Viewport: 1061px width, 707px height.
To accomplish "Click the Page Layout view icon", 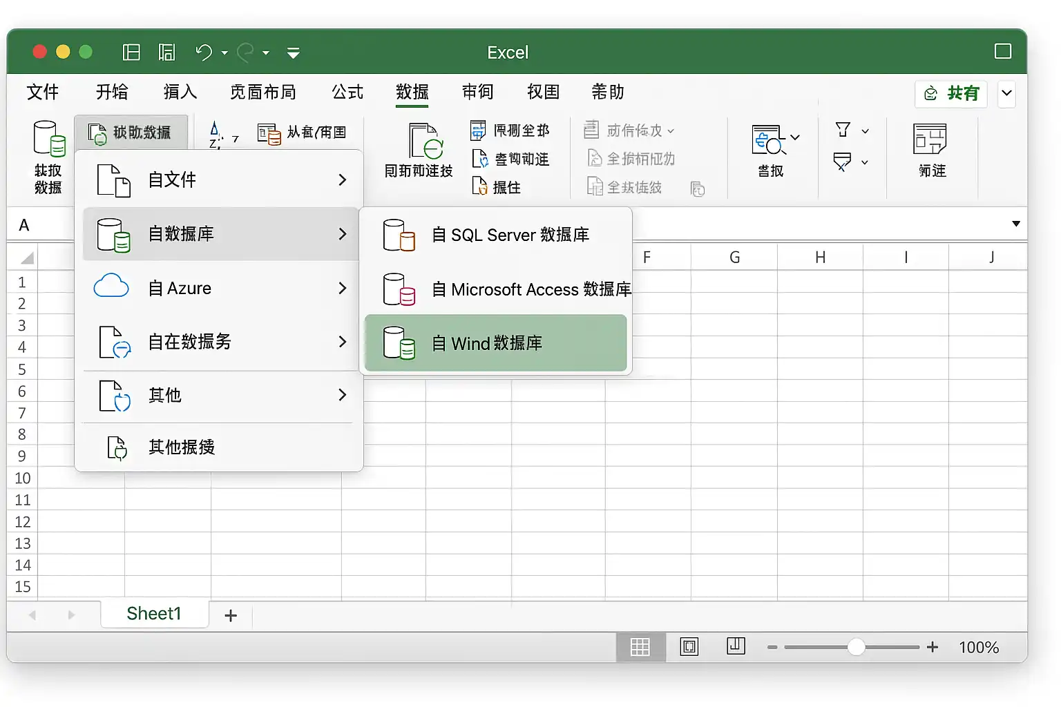I will click(x=689, y=647).
